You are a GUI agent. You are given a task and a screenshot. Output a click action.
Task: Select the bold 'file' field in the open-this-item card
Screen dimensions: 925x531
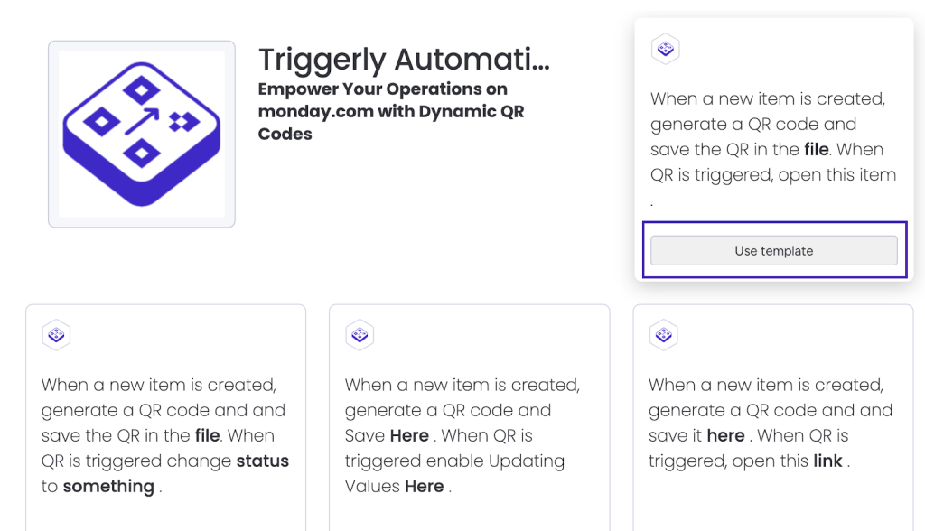(816, 150)
